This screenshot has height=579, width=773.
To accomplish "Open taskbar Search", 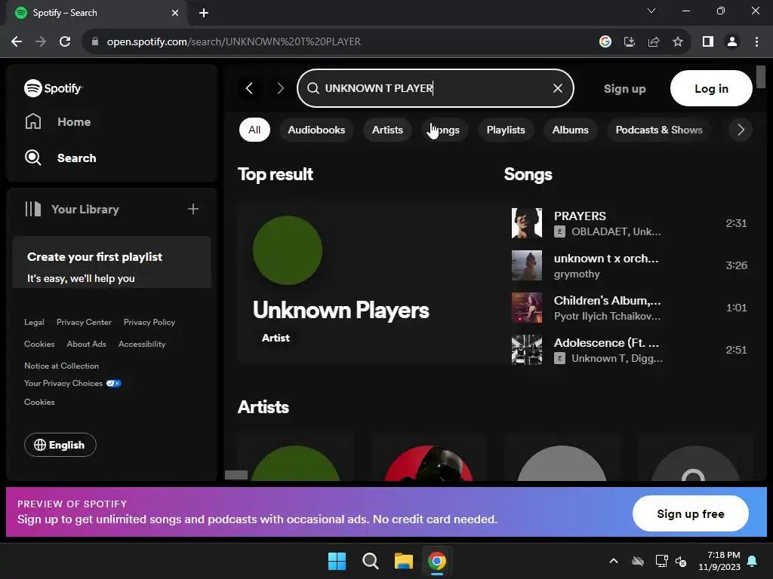I will (370, 561).
